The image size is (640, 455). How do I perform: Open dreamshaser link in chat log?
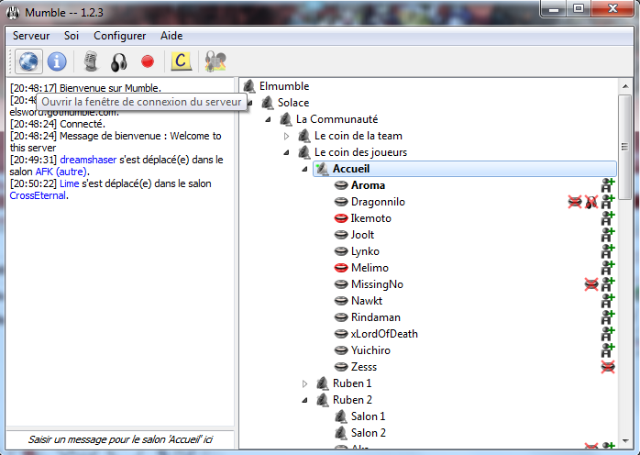click(88, 160)
